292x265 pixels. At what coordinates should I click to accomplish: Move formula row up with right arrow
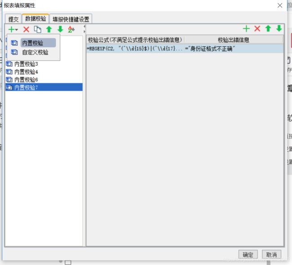(x=268, y=28)
